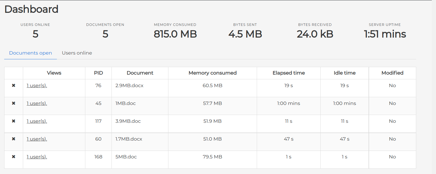Image resolution: width=436 pixels, height=174 pixels.
Task: Close the 2.9MB.docx document session
Action: [13, 85]
